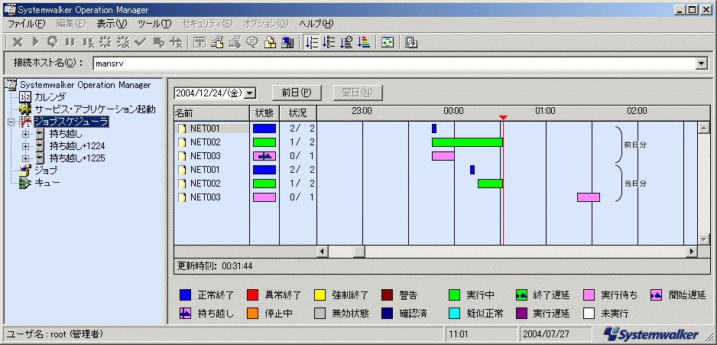Click the 名前 column header

click(x=212, y=112)
